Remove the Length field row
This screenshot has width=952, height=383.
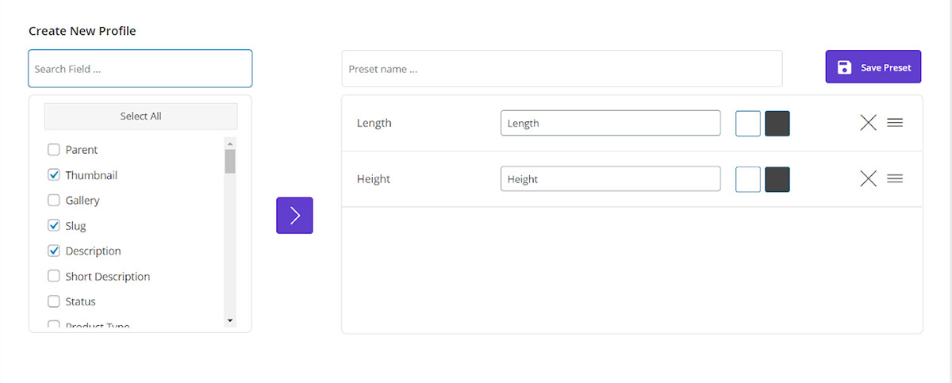pyautogui.click(x=869, y=123)
